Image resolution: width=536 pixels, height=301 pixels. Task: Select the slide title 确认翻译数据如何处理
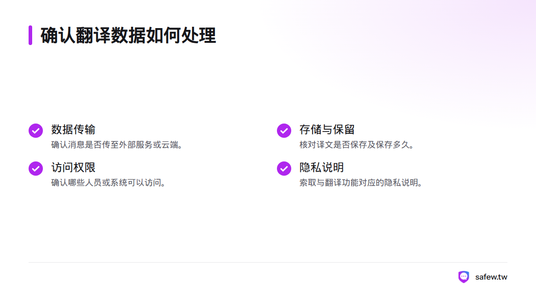pyautogui.click(x=128, y=35)
